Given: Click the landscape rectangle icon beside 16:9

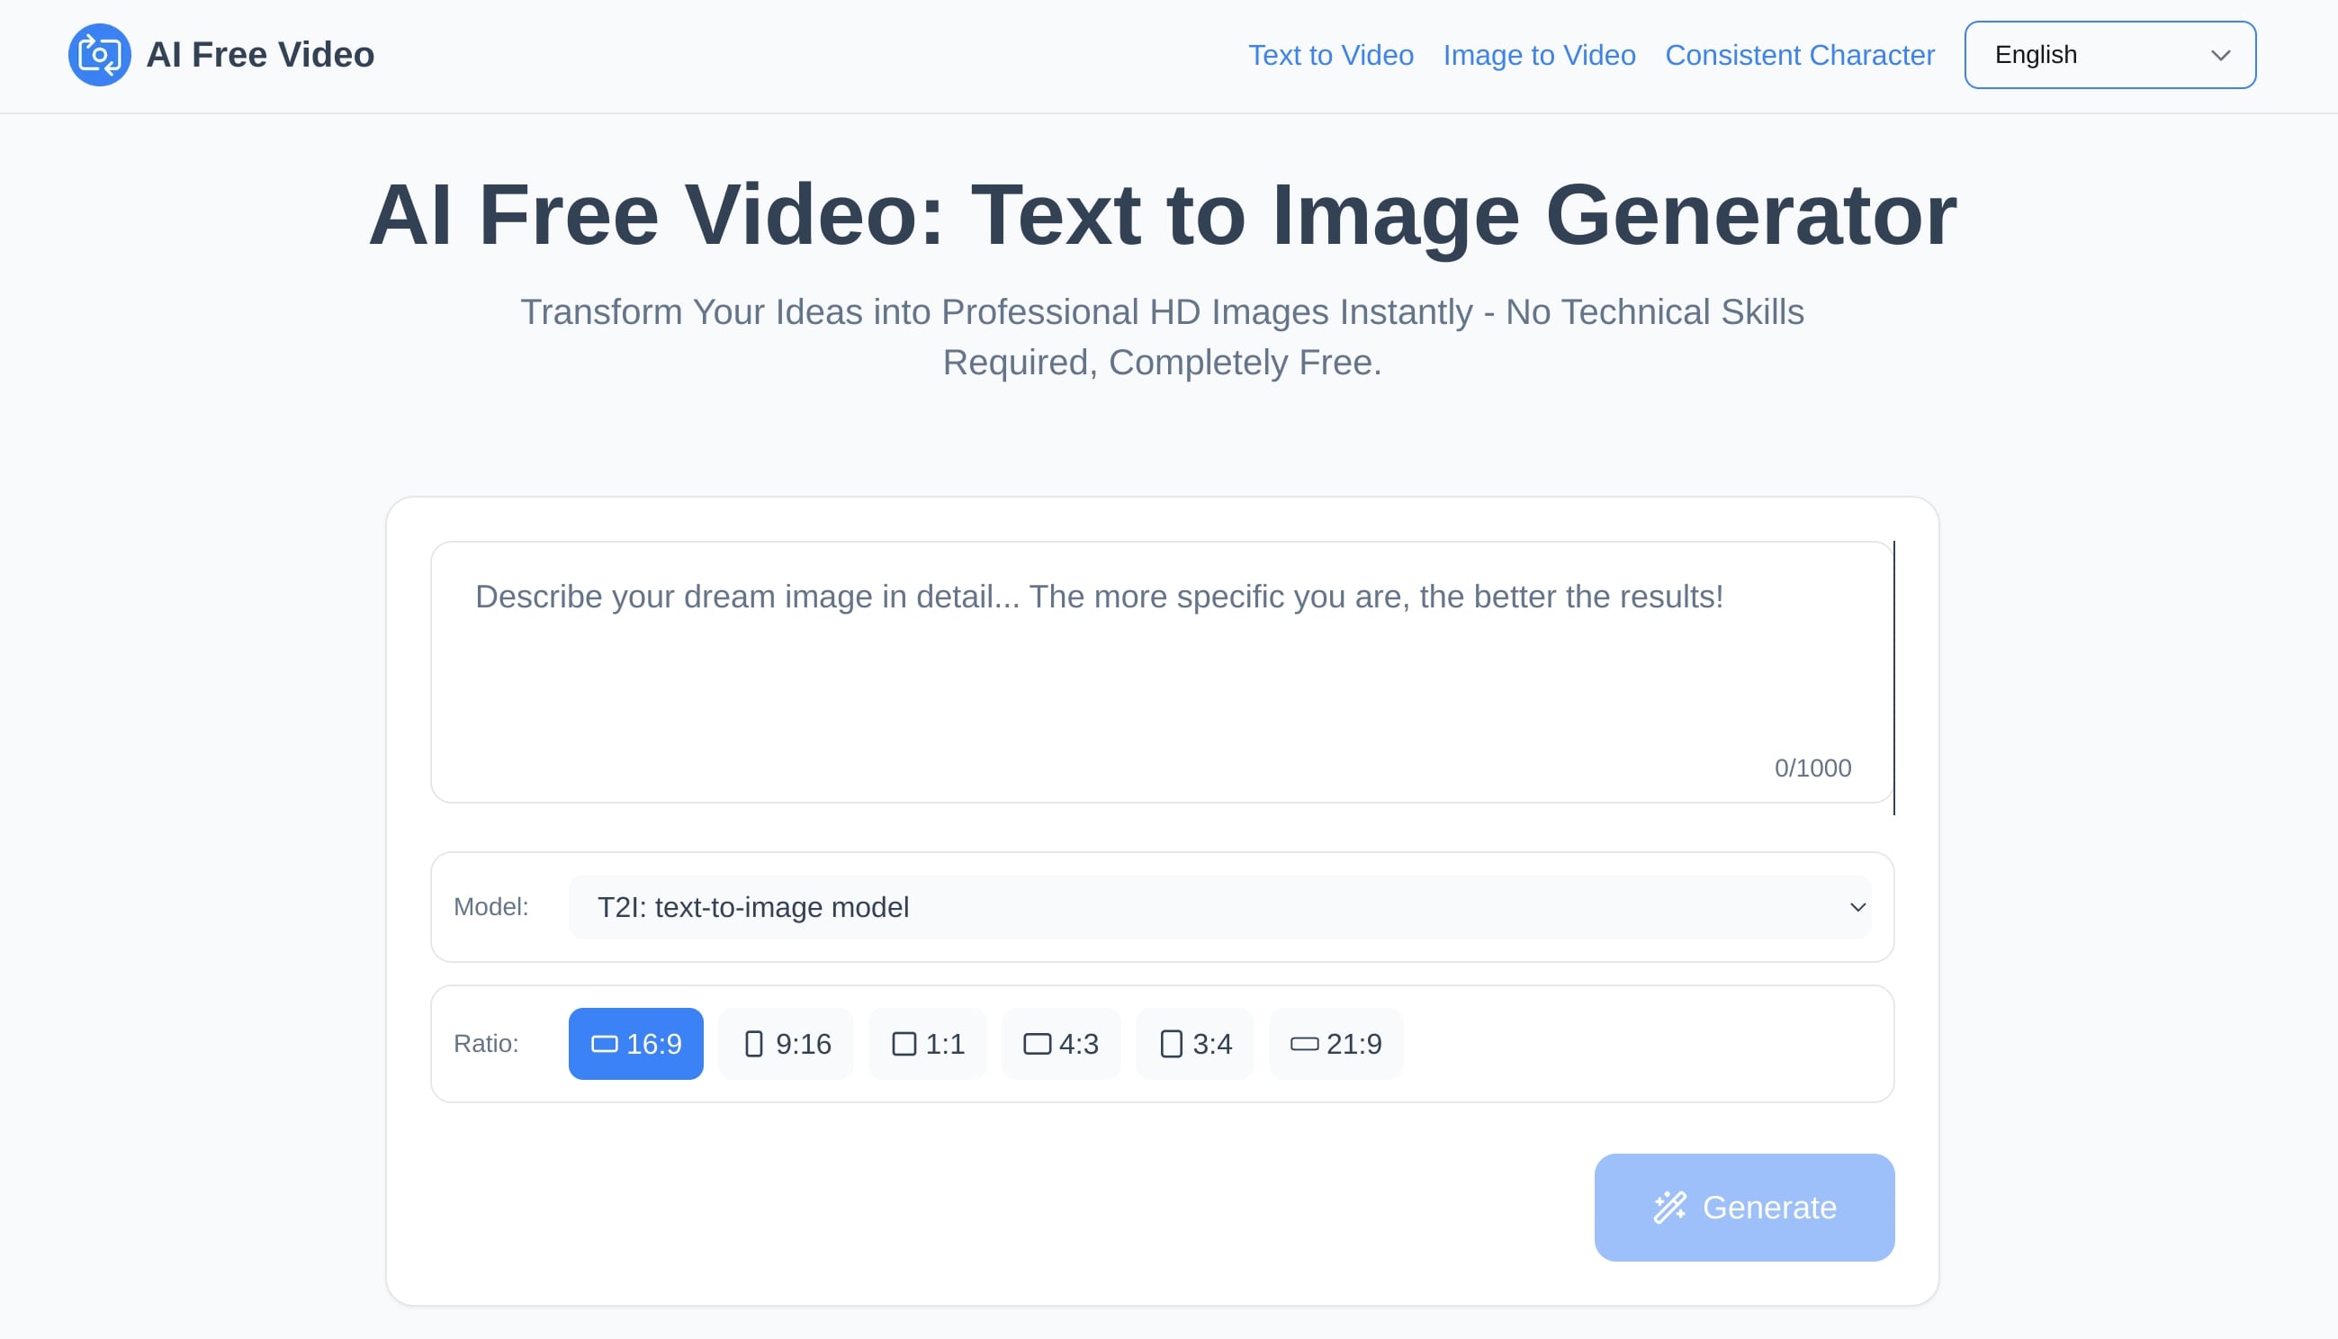Looking at the screenshot, I should 604,1044.
